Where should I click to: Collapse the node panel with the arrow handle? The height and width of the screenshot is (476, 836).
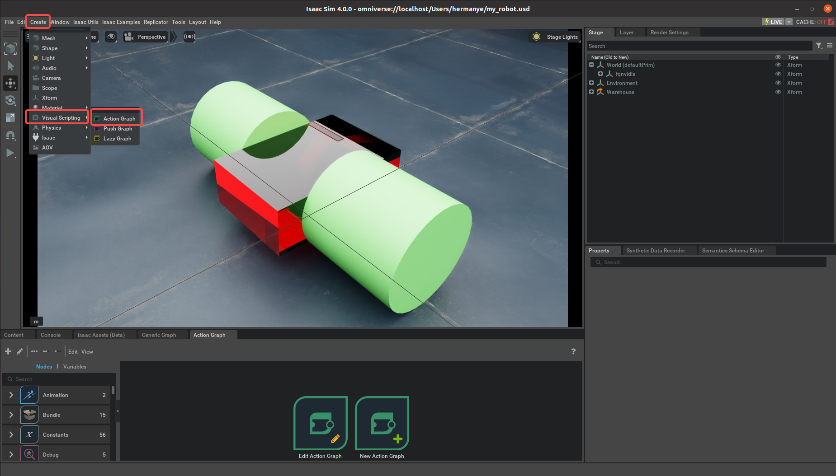pos(118,411)
